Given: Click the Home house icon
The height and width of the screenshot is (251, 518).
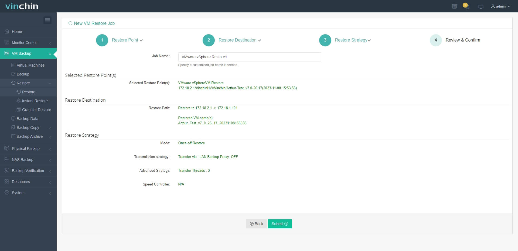Looking at the screenshot, I should point(7,31).
